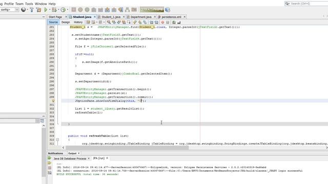Click the uncomment icon at editor toolbar end

point(179,22)
